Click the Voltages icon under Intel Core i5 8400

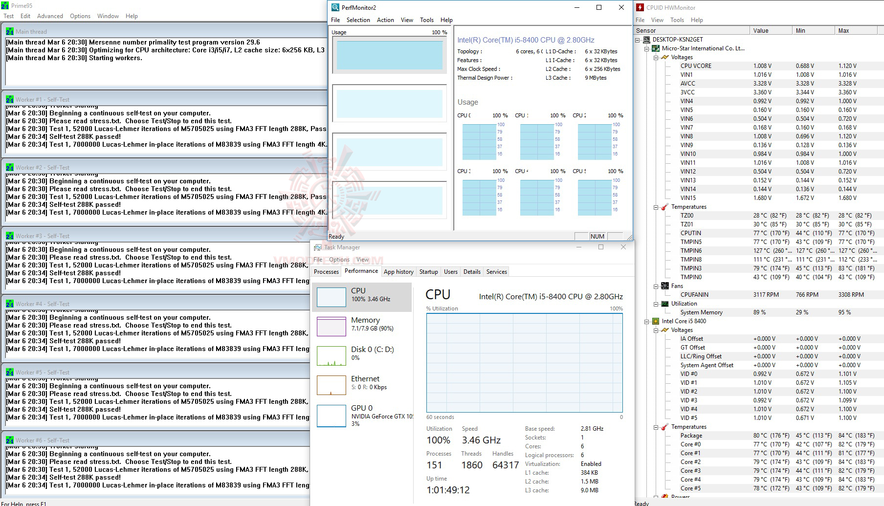[665, 330]
